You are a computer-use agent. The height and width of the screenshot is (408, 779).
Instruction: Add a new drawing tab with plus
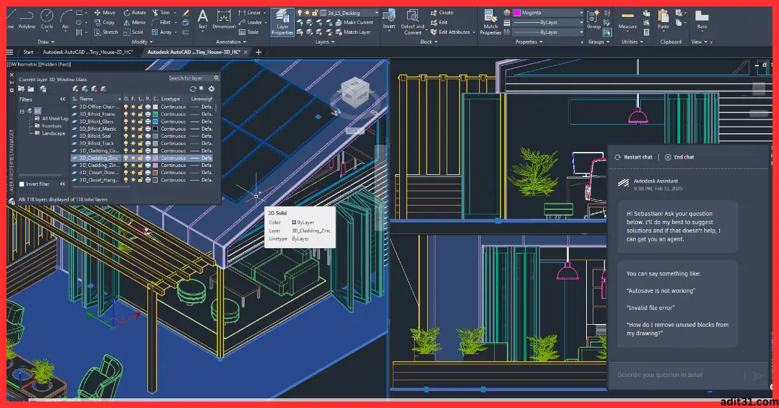click(258, 52)
